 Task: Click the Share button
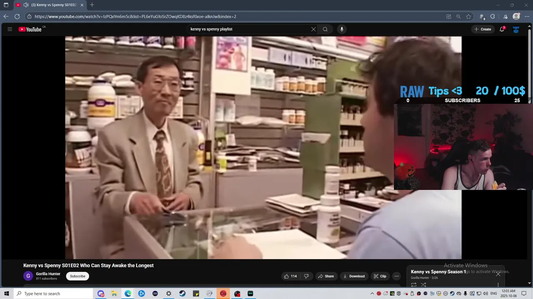[326, 276]
